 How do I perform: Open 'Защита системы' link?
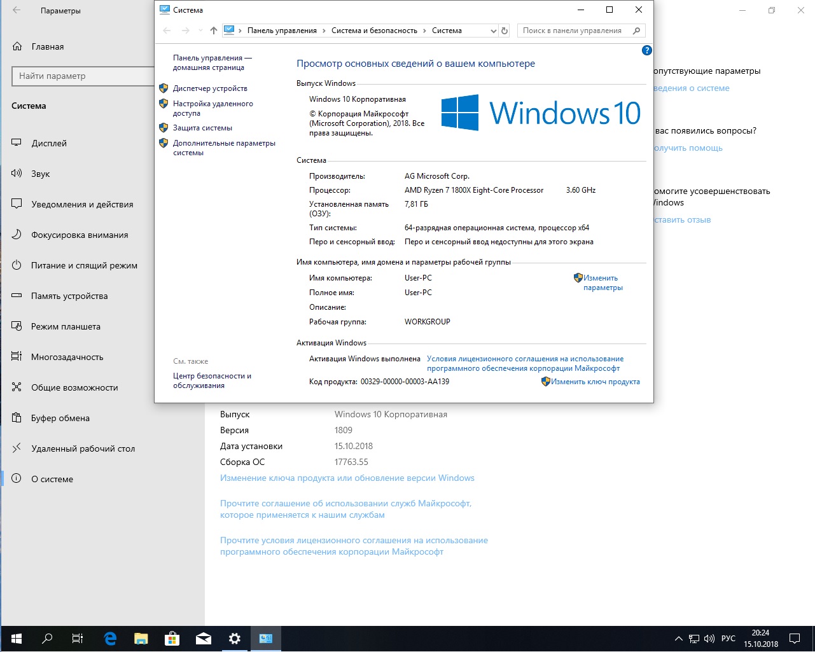click(x=202, y=128)
